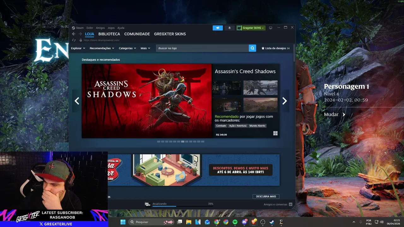This screenshot has height=227, width=404.
Task: Select the Combate tag
Action: (x=221, y=126)
